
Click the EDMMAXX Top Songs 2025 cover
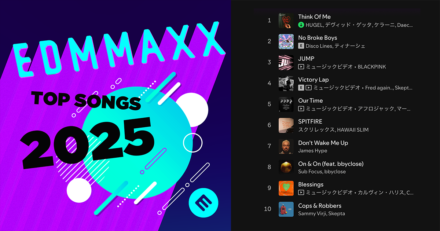(115, 115)
